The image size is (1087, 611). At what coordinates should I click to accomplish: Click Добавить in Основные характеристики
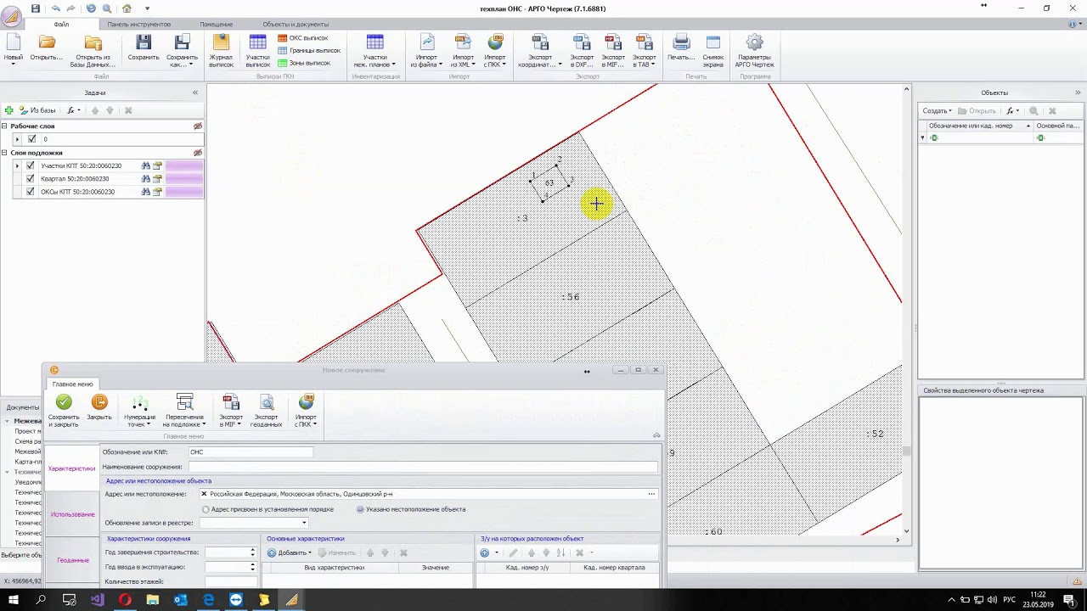pos(290,553)
